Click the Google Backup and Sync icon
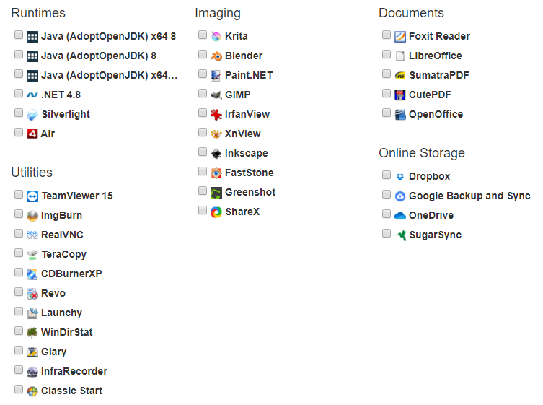 pyautogui.click(x=400, y=196)
